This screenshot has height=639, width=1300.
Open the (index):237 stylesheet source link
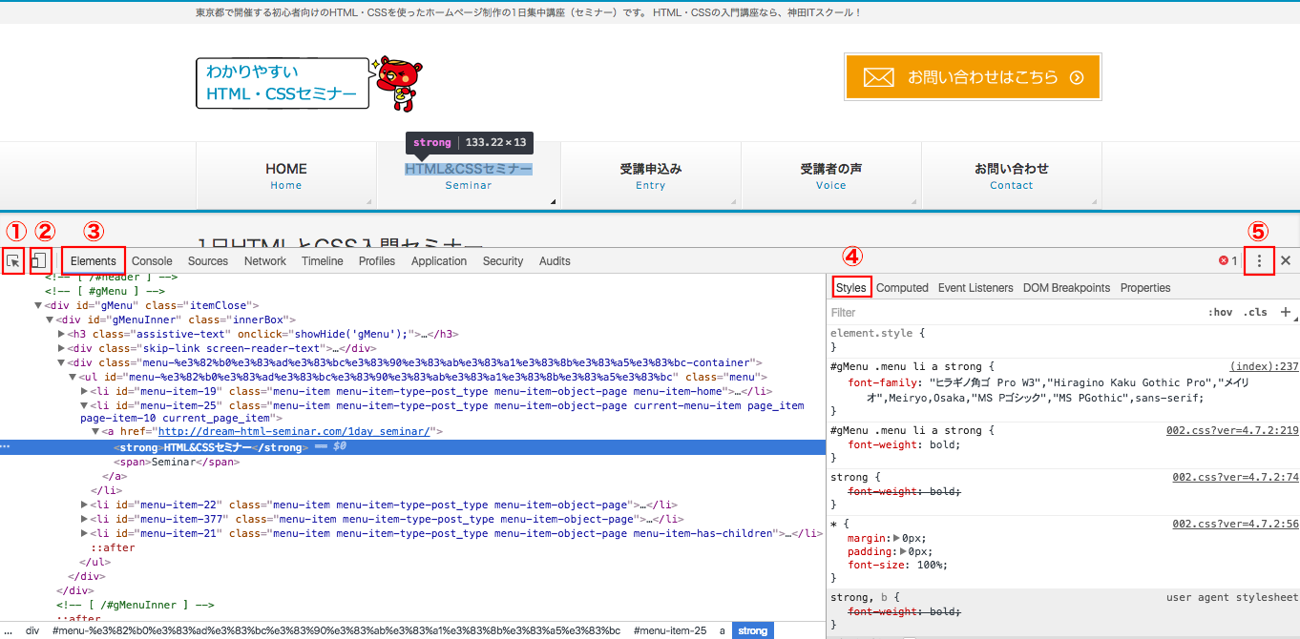[1264, 366]
